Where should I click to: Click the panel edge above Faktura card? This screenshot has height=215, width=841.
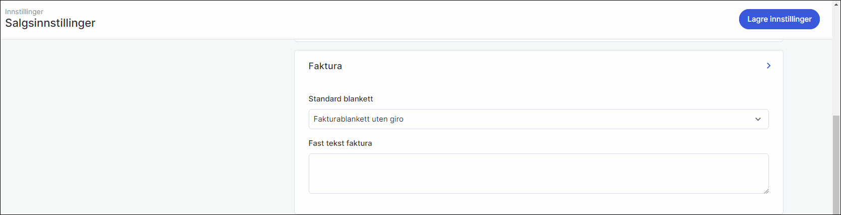(538, 40)
